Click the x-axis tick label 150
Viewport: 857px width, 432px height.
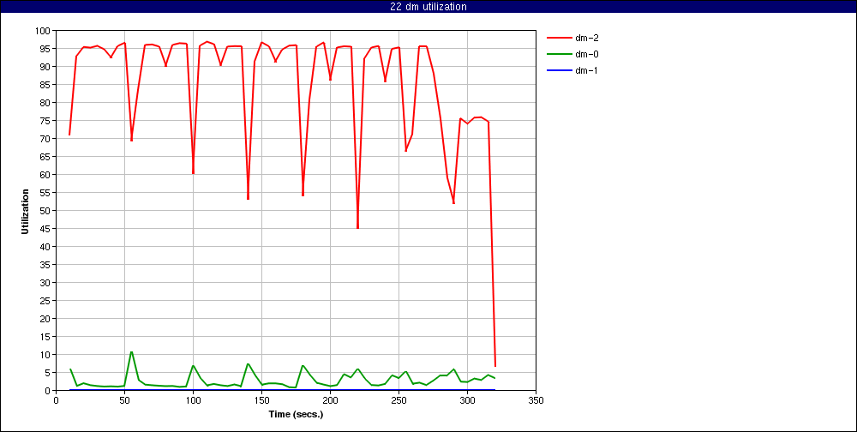pyautogui.click(x=261, y=400)
